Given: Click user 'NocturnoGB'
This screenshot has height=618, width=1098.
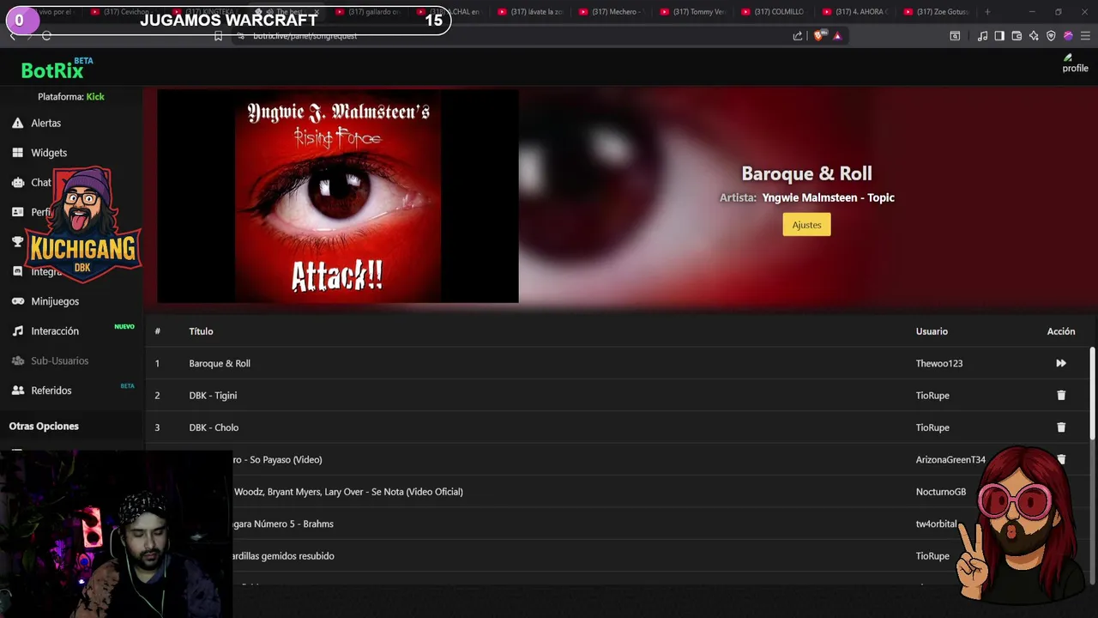Looking at the screenshot, I should (941, 492).
